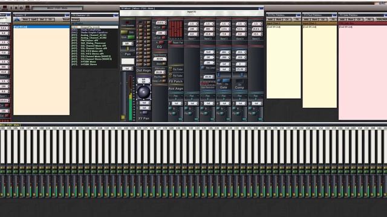The height and width of the screenshot is (217, 387).
Task: Select [End Of List] in Scenes panel
Action: point(42,27)
